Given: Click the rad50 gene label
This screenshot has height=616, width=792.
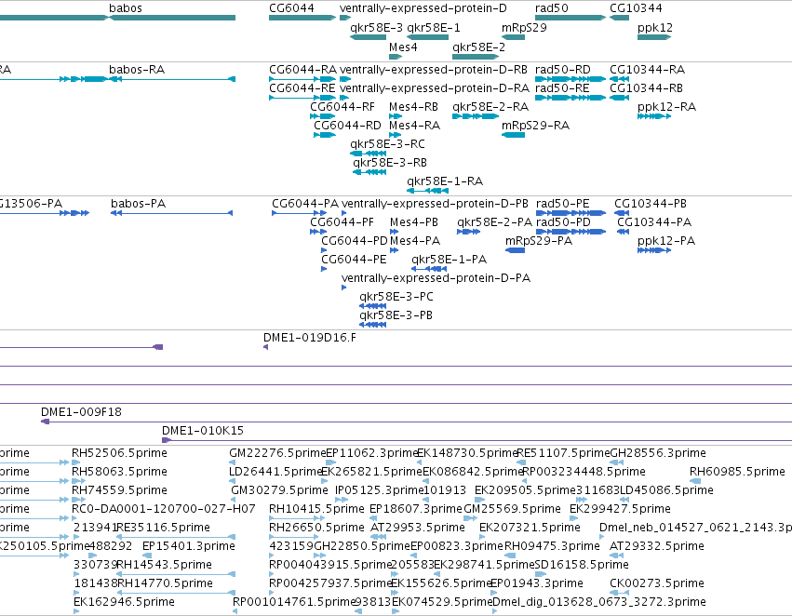Looking at the screenshot, I should coord(552,8).
